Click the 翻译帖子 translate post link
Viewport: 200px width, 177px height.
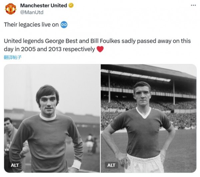pyautogui.click(x=13, y=57)
